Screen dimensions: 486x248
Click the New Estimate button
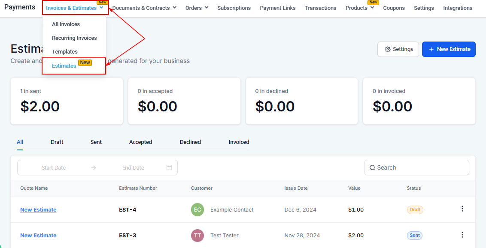coord(449,49)
